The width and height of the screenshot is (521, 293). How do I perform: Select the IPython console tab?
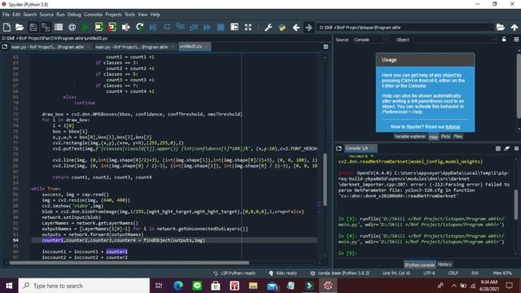419,265
